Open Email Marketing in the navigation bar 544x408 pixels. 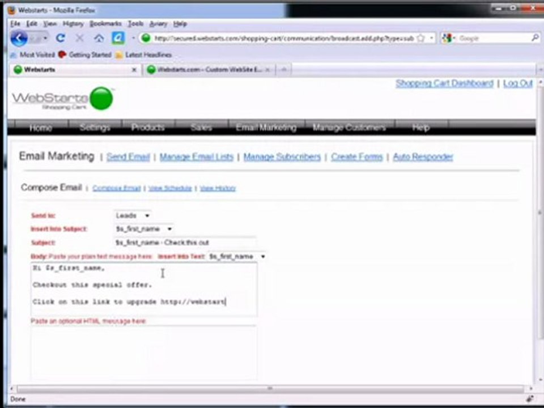(x=266, y=127)
